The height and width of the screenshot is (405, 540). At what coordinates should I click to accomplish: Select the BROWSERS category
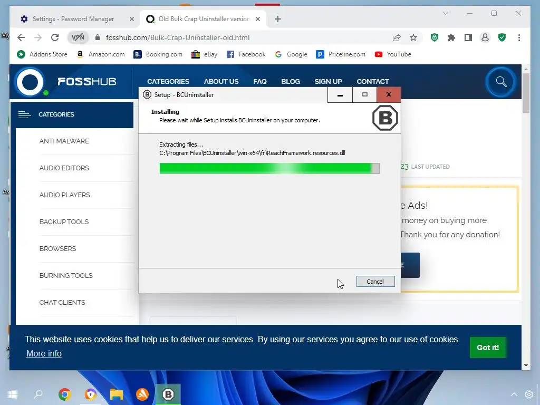tap(57, 249)
